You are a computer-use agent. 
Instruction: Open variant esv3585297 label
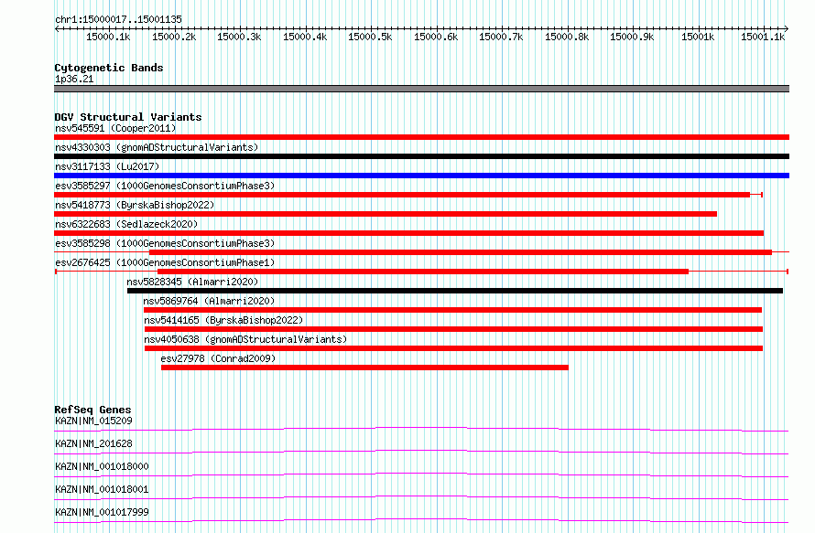pyautogui.click(x=165, y=186)
